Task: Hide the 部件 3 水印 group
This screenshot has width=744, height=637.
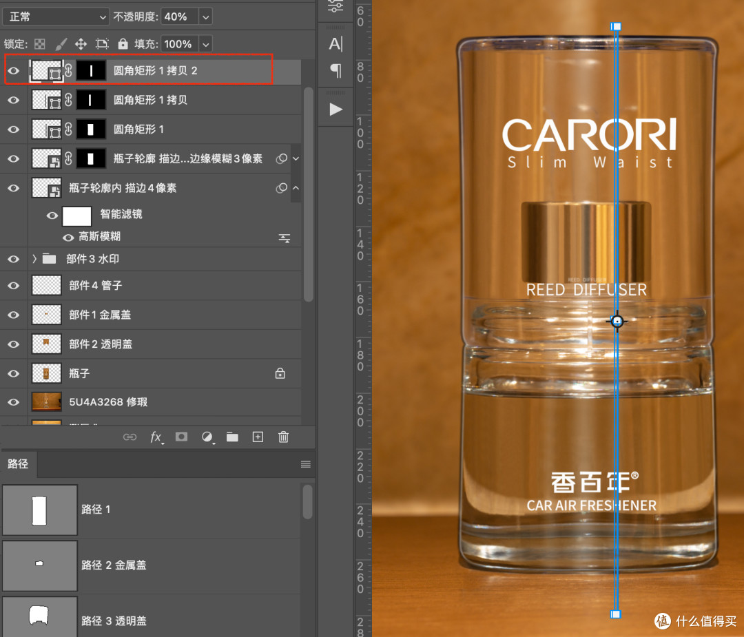Action: pyautogui.click(x=14, y=259)
